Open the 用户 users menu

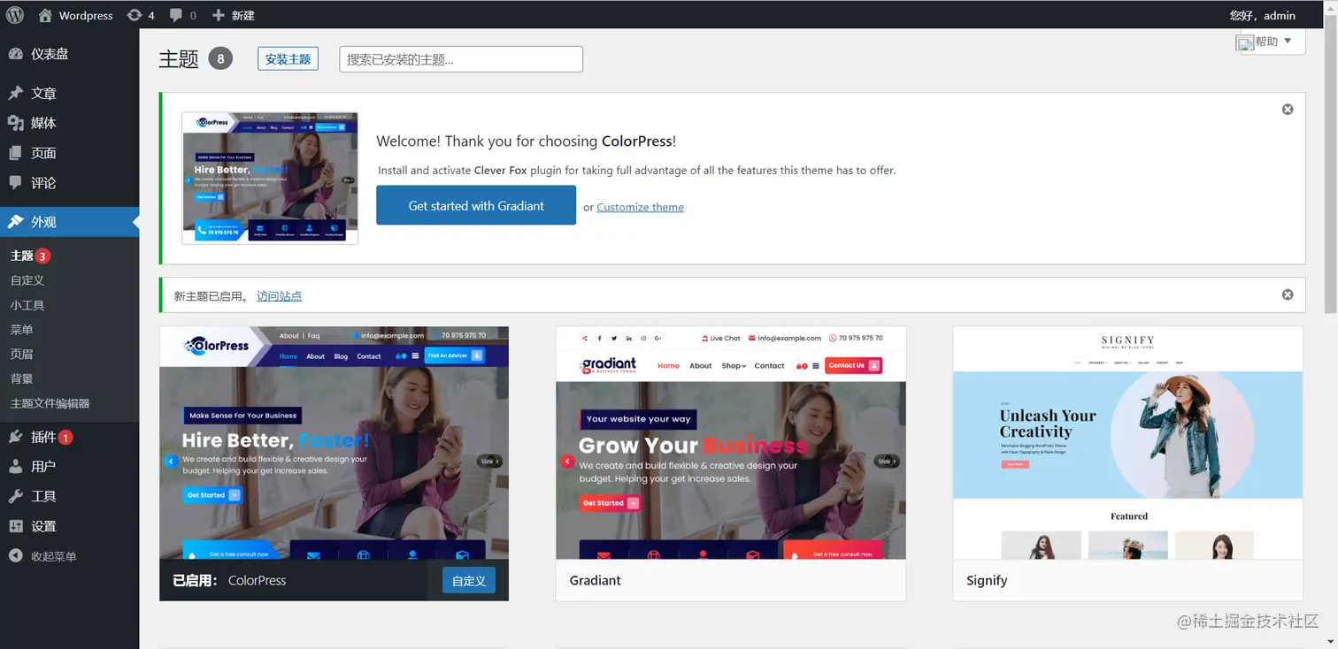(x=69, y=466)
